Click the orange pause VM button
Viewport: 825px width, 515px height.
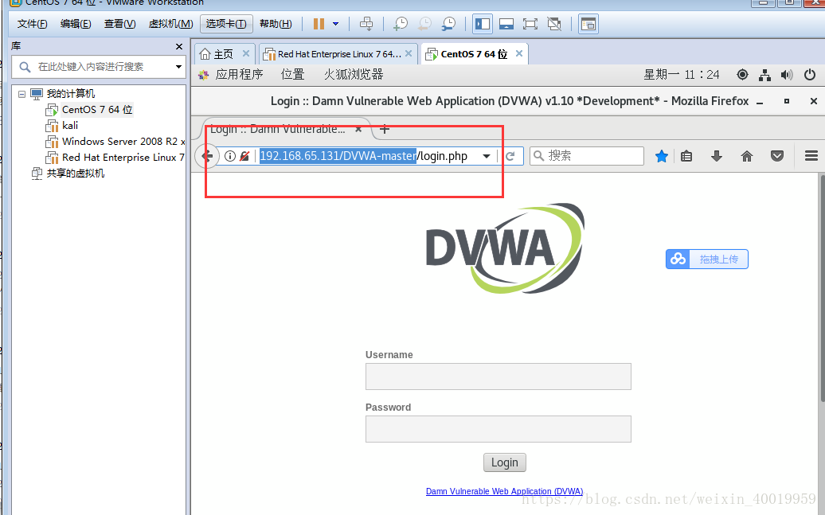319,24
